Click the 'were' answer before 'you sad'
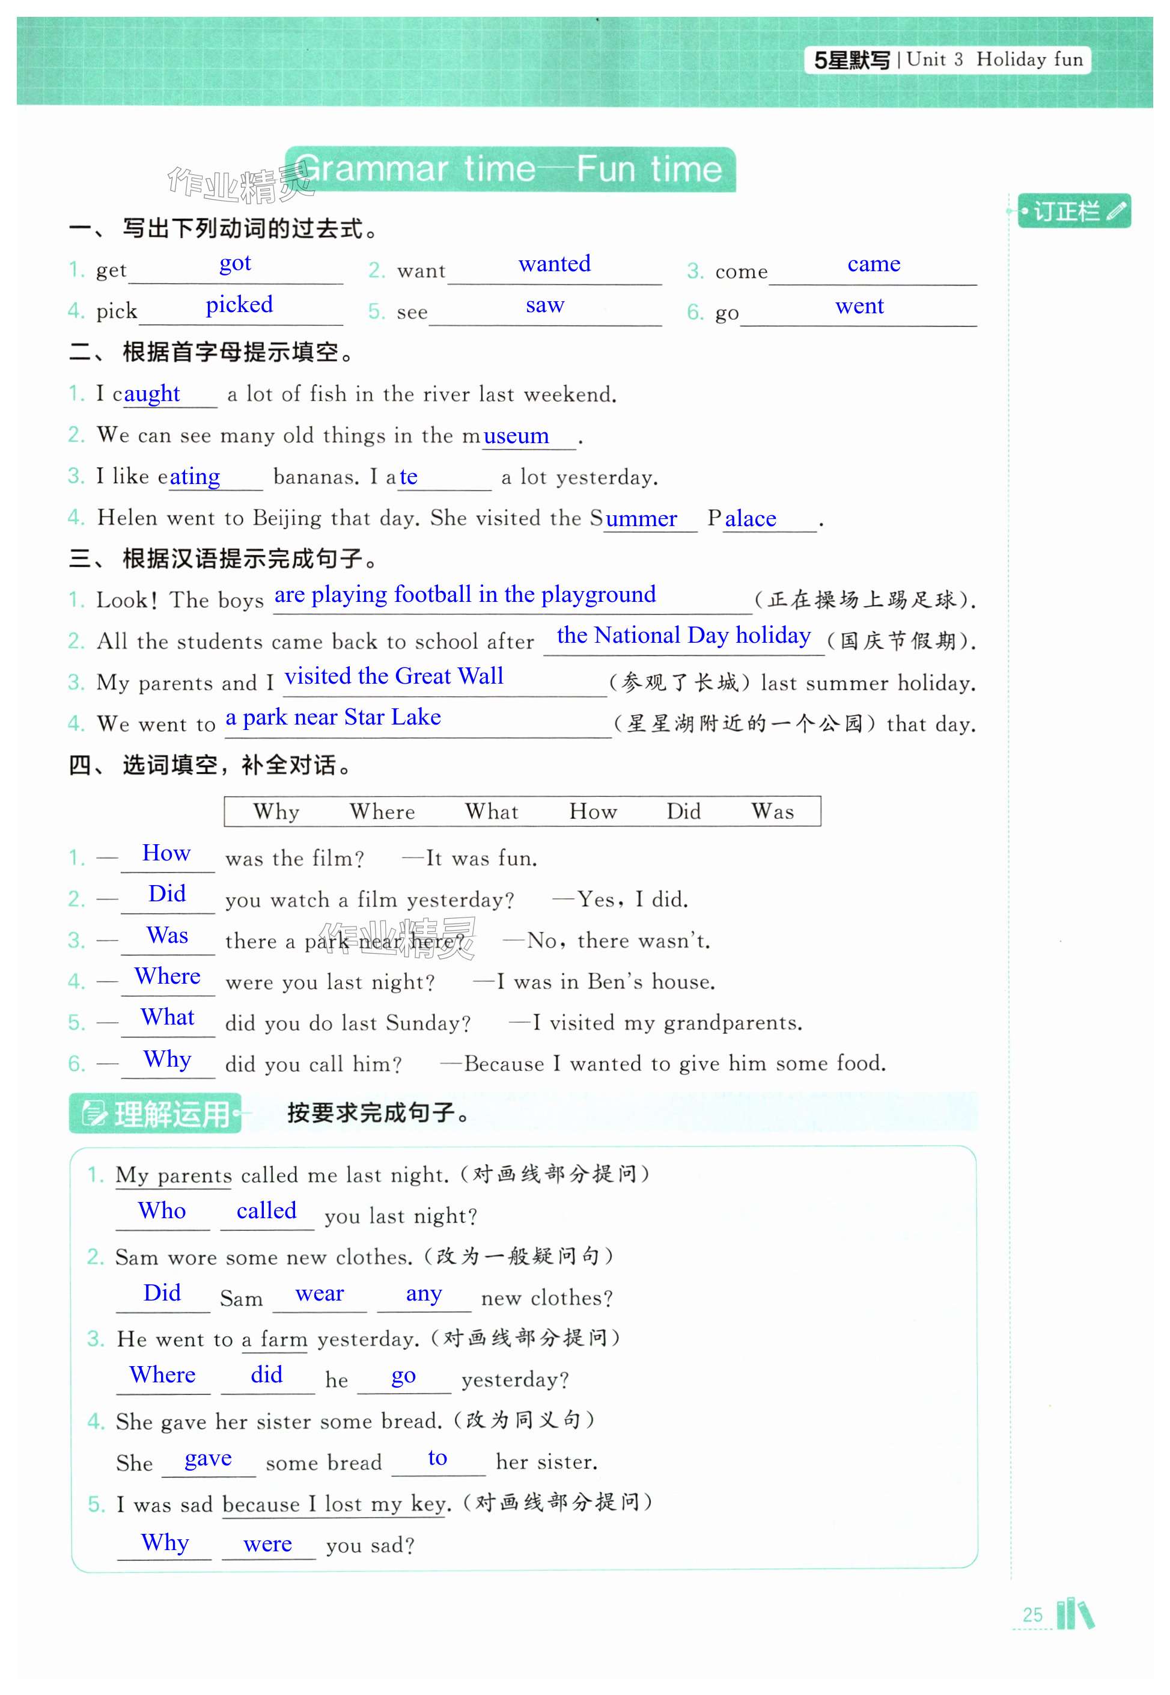The height and width of the screenshot is (1695, 1170). [x=267, y=1544]
